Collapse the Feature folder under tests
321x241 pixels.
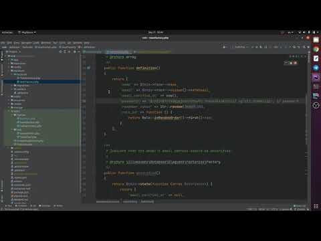pos(12,115)
